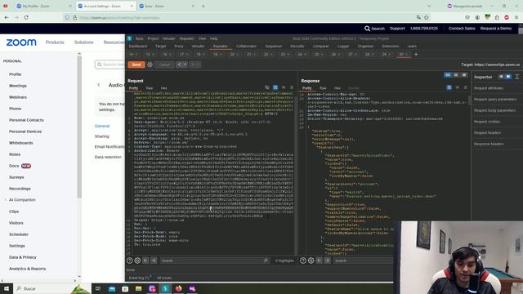This screenshot has height=294, width=523.
Task: Go to previous match in Request search
Action: [x=145, y=261]
